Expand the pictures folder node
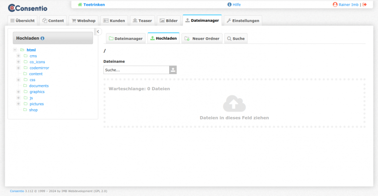378x196 pixels. tap(18, 104)
